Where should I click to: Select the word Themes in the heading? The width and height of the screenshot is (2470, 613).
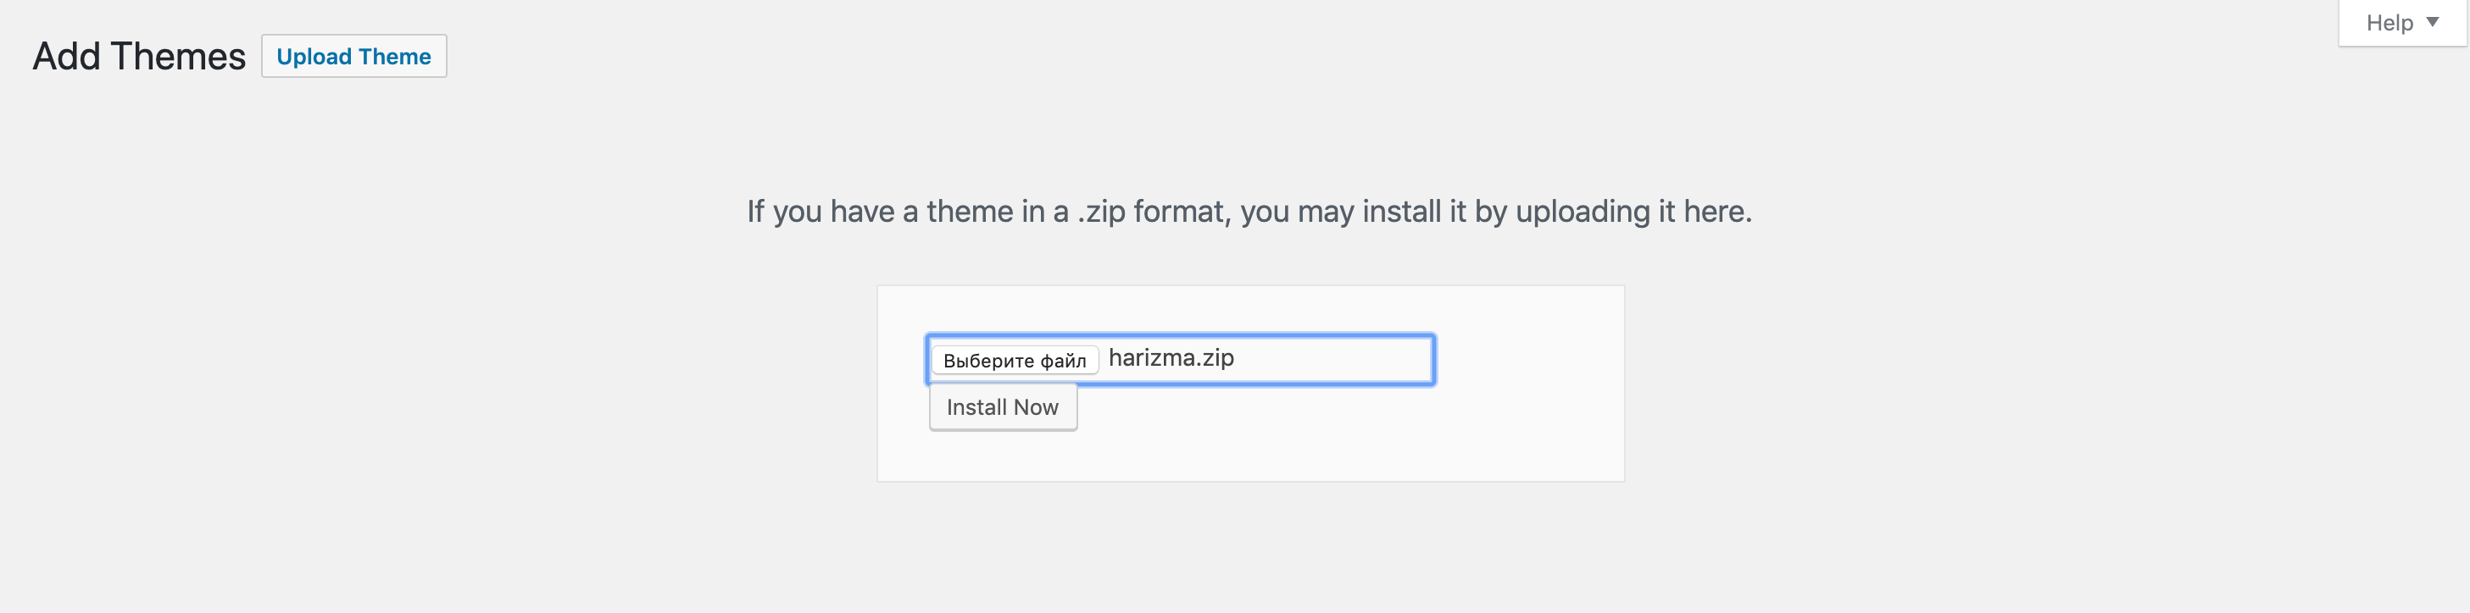pos(178,57)
